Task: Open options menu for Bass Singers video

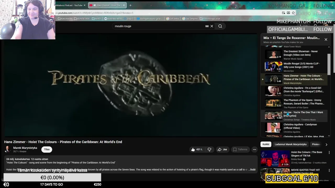Action: click(x=329, y=152)
